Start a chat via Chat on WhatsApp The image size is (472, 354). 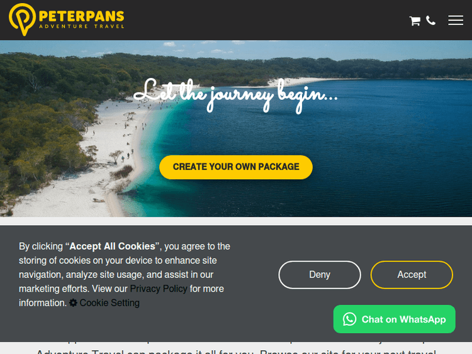[x=394, y=319]
